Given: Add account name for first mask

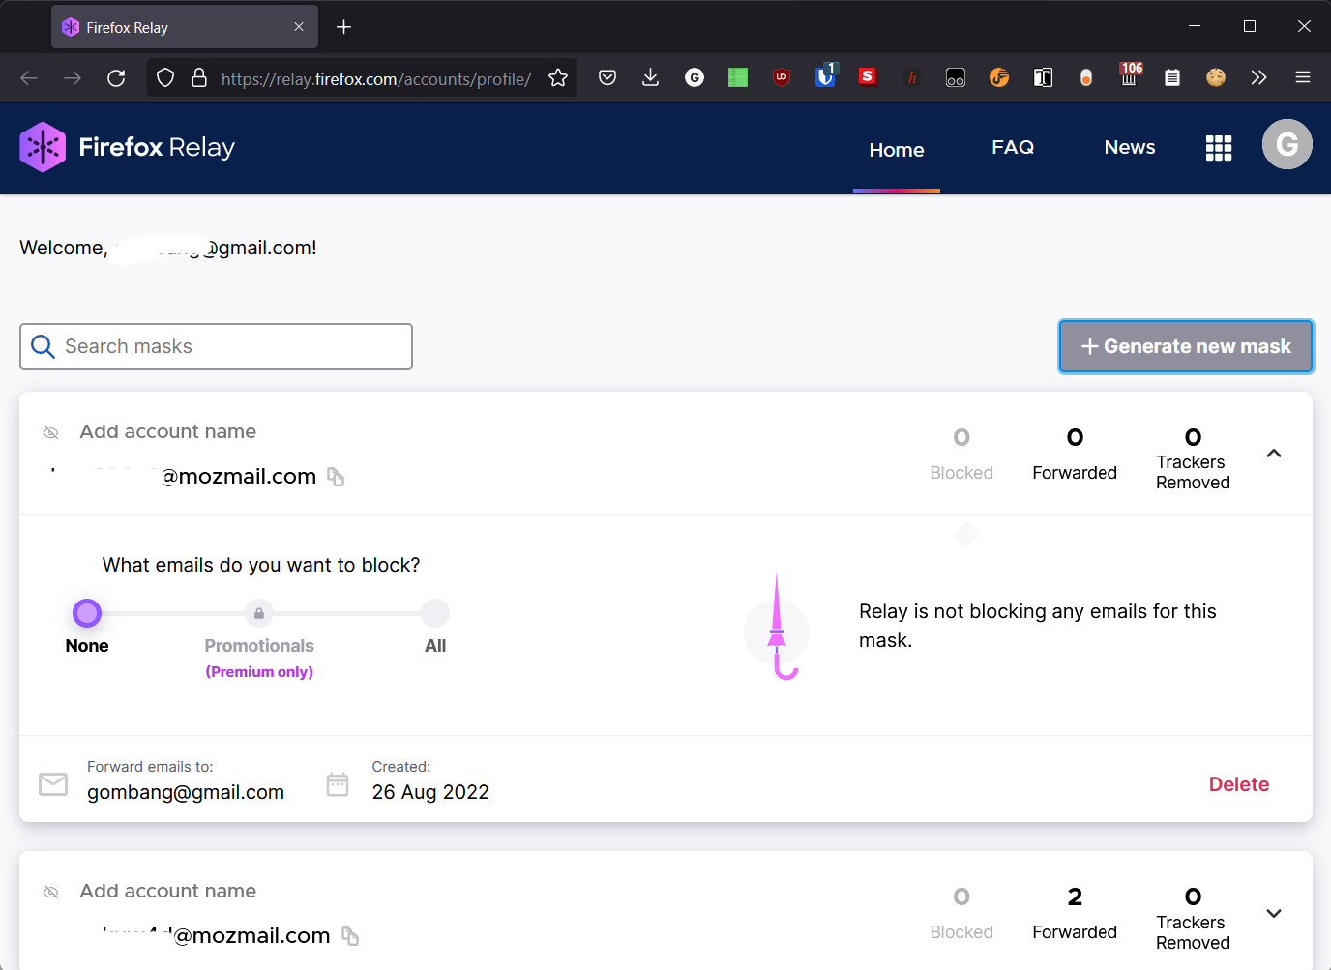Looking at the screenshot, I should 168,431.
